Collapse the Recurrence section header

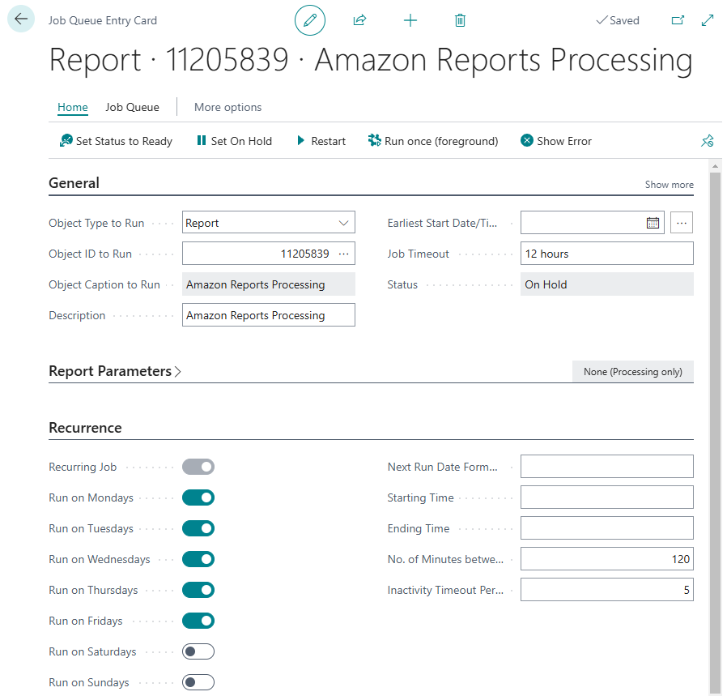coord(85,427)
